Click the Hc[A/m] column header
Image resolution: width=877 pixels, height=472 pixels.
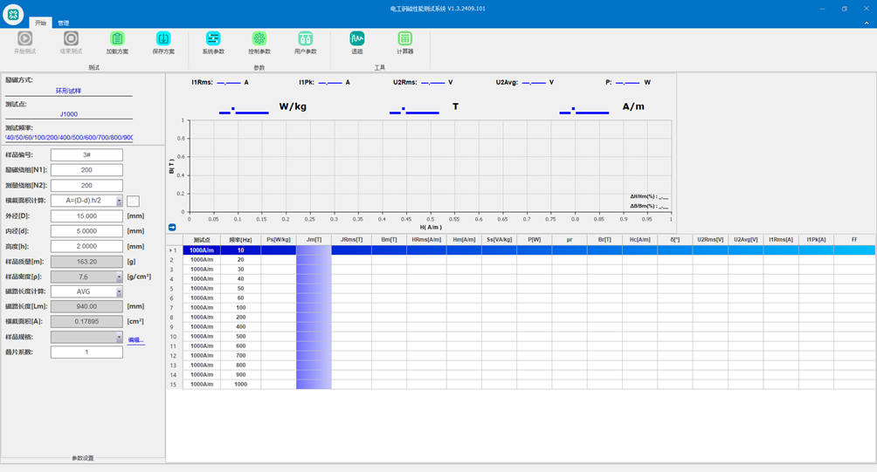click(x=640, y=240)
